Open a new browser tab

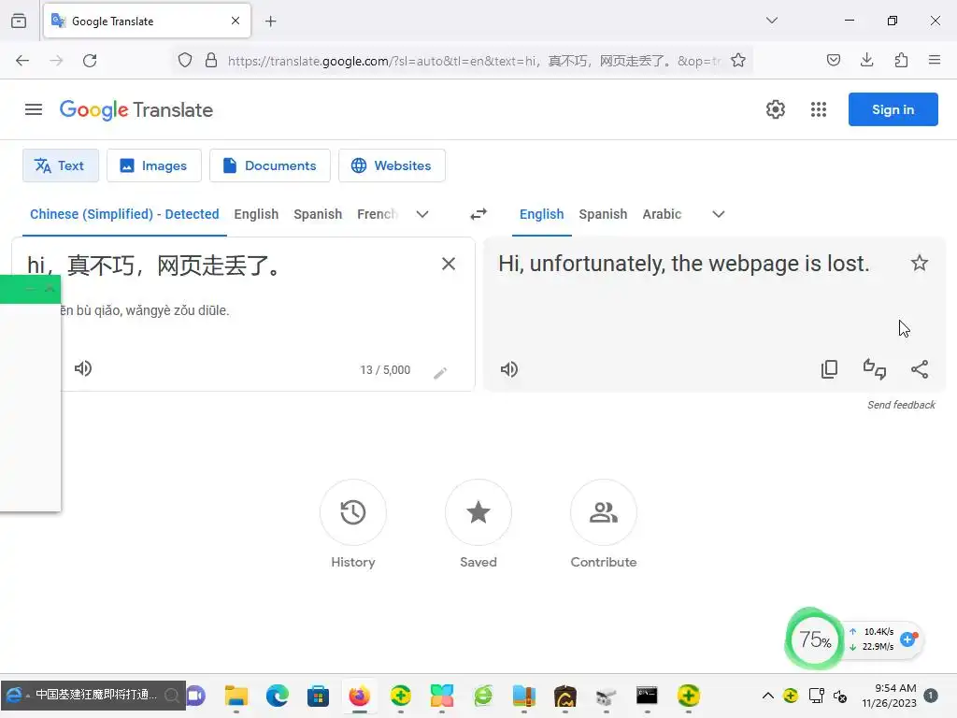pyautogui.click(x=270, y=22)
